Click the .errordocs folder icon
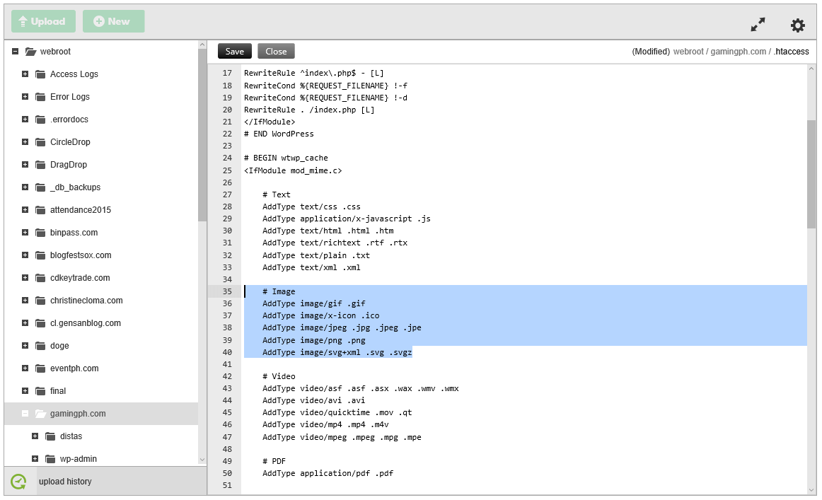822x500 pixels. point(40,120)
